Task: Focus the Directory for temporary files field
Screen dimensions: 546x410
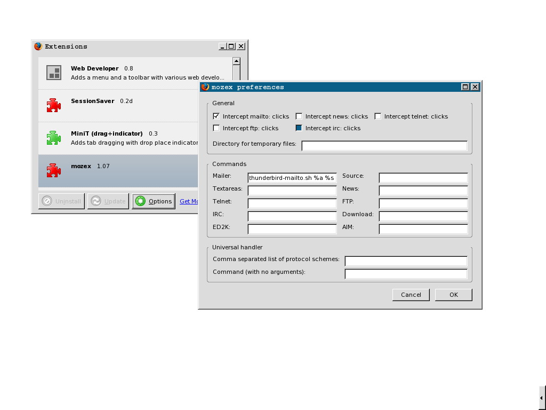Action: [x=384, y=146]
